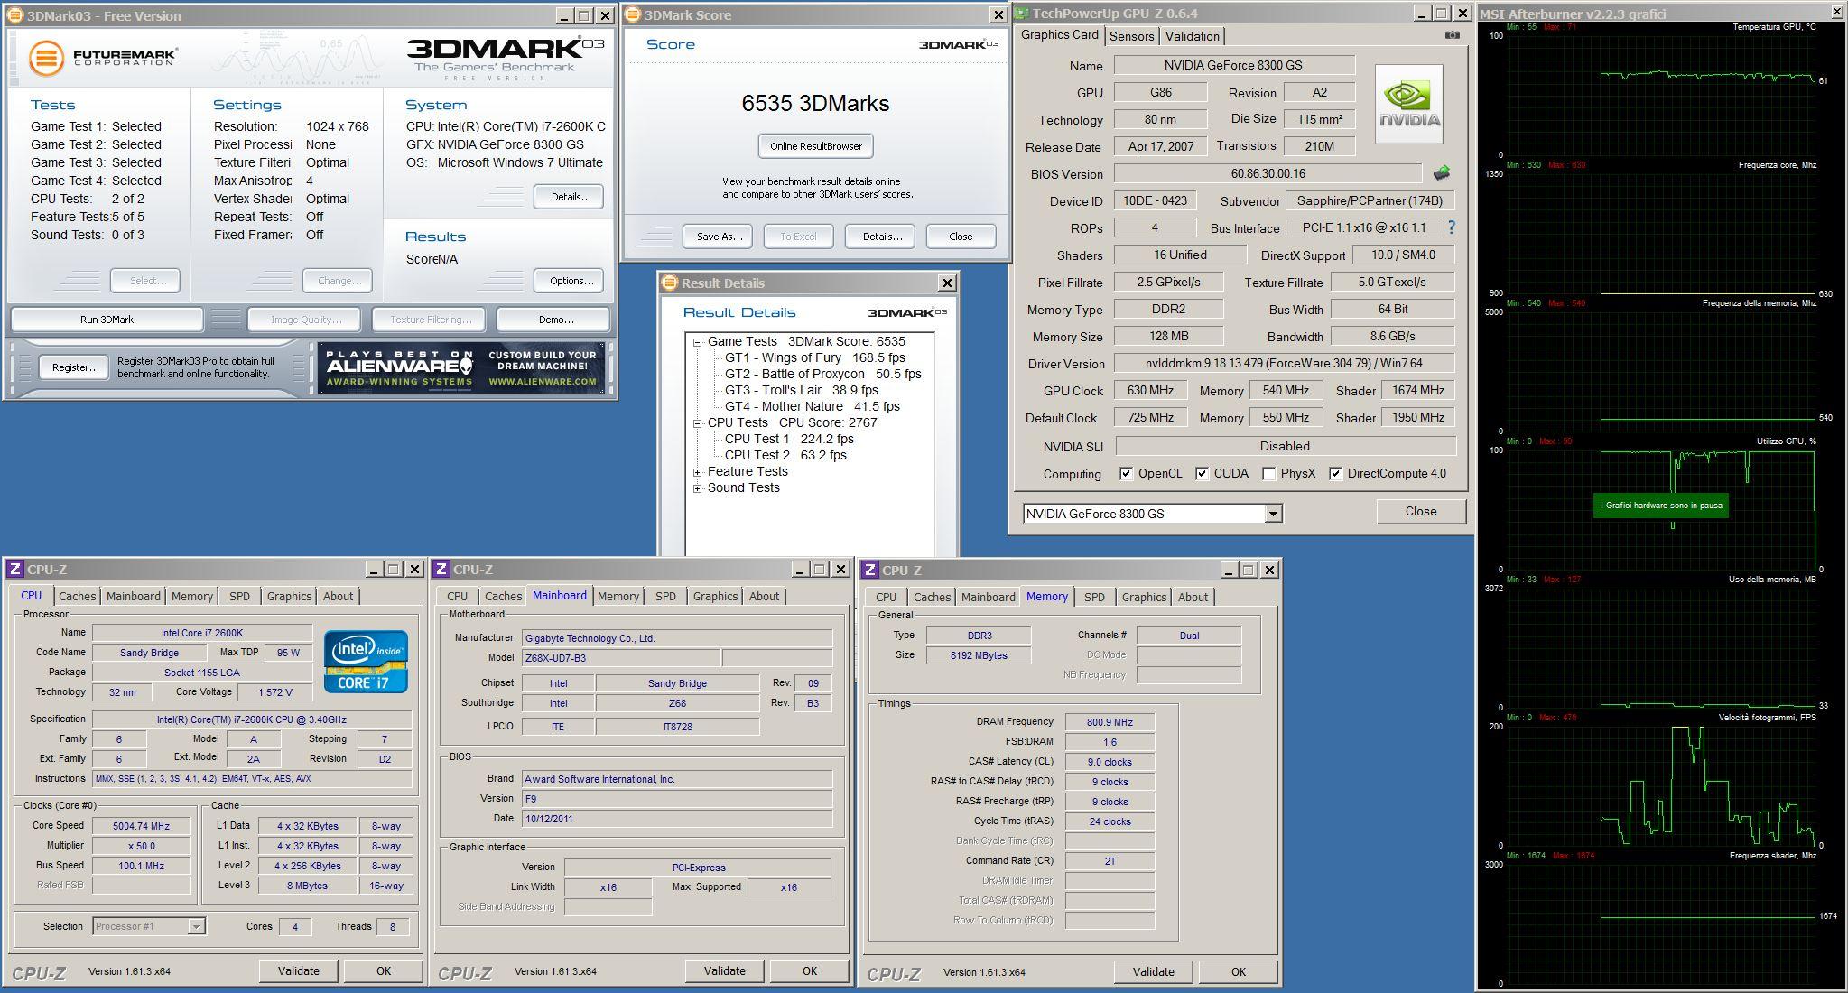
Task: Open the Alienware advertisement banner
Action: point(460,368)
